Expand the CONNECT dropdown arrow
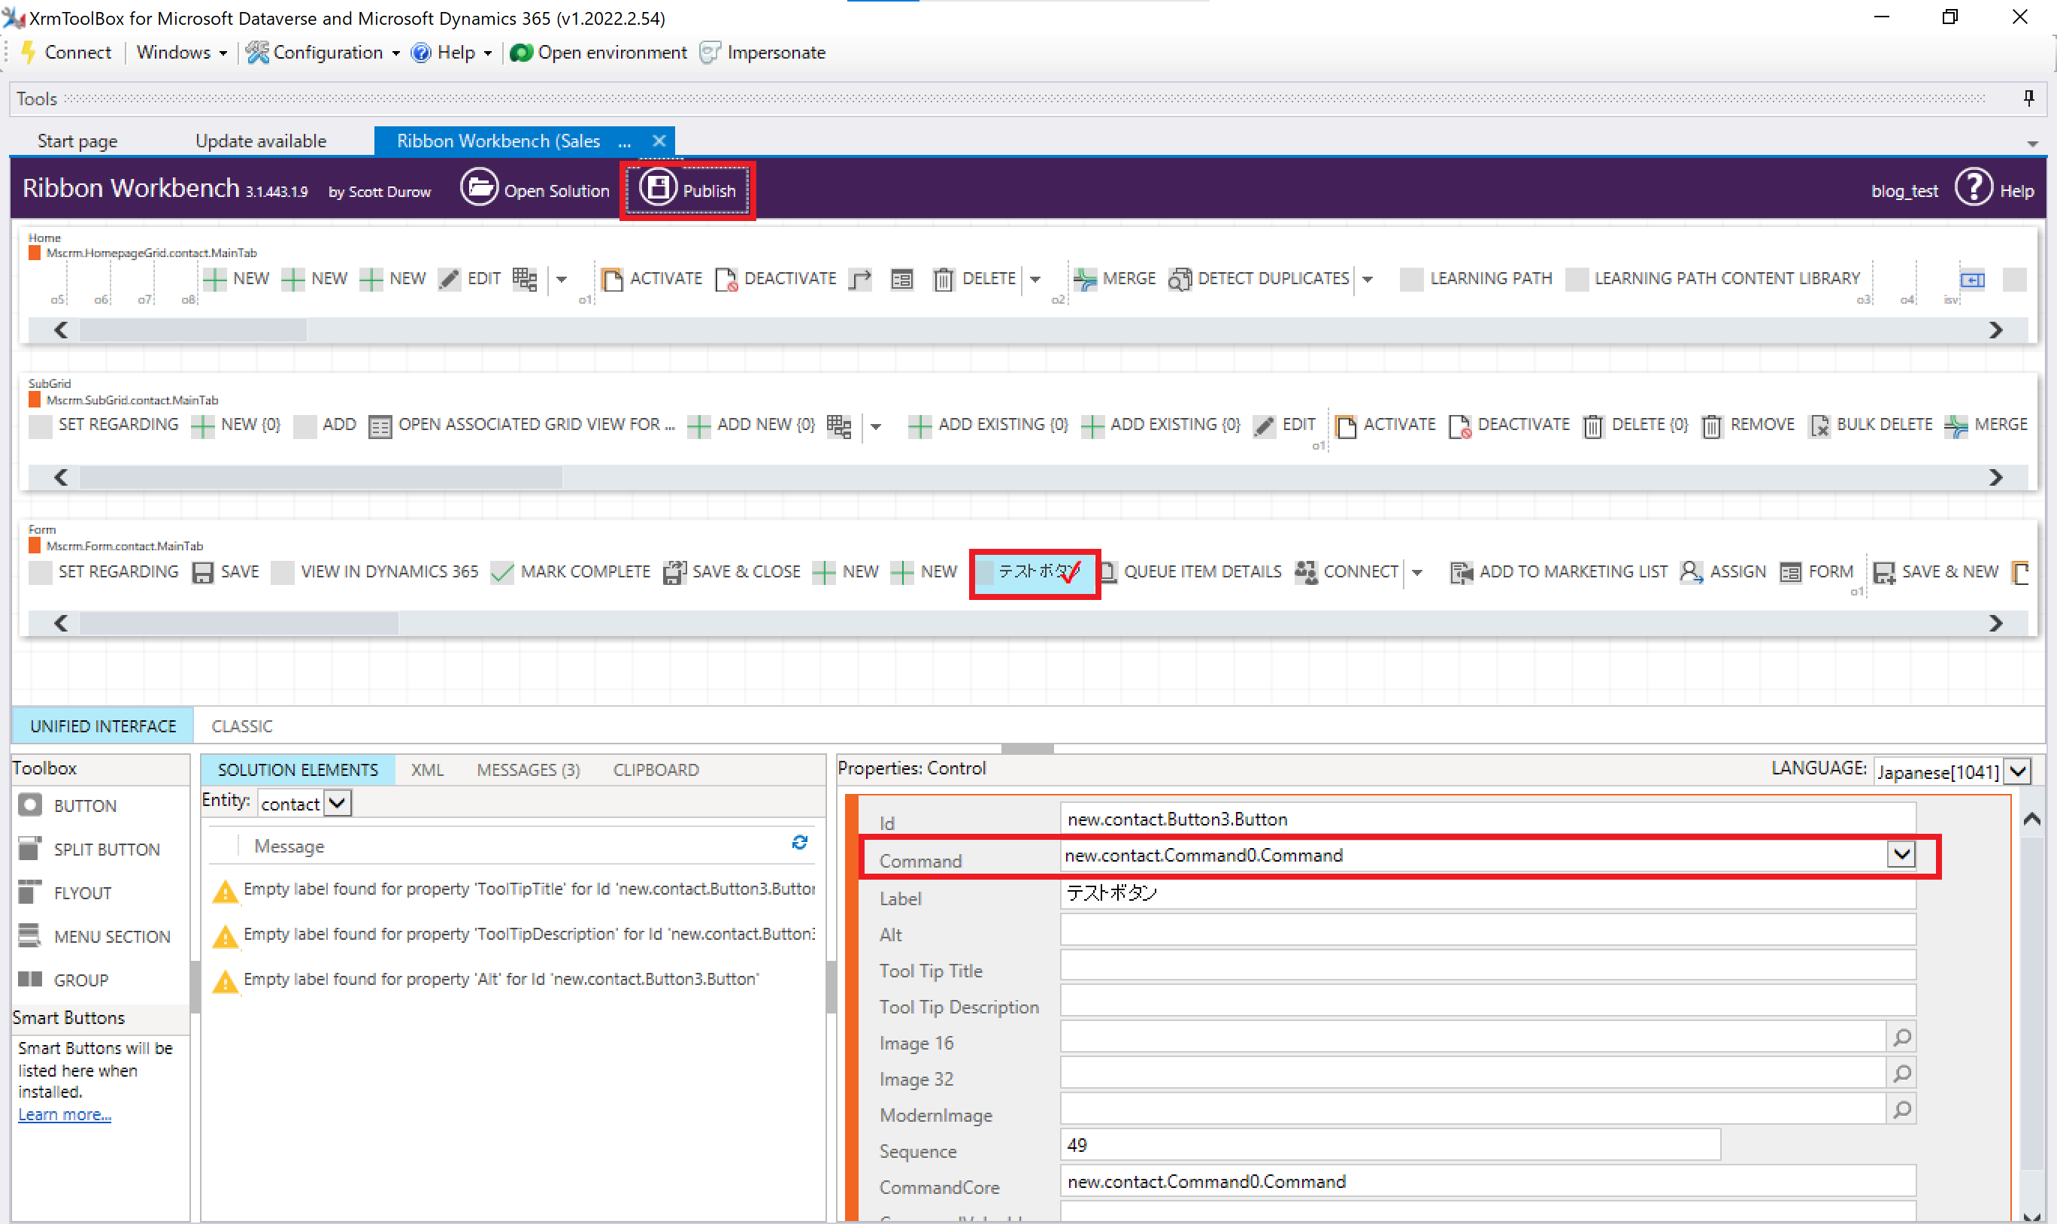Screen dimensions: 2057x1224 1417,573
